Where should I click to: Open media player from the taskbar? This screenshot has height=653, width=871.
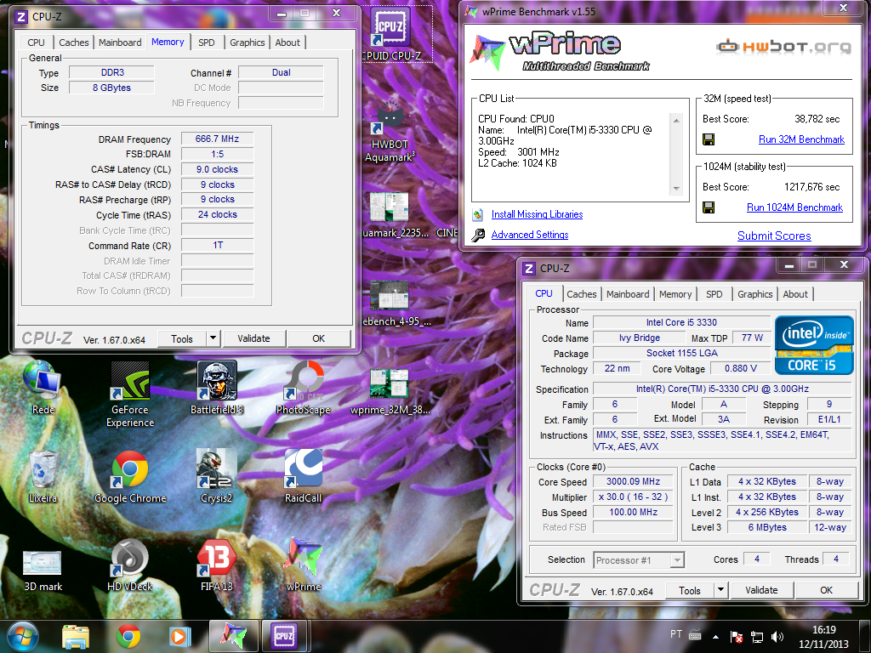(179, 637)
